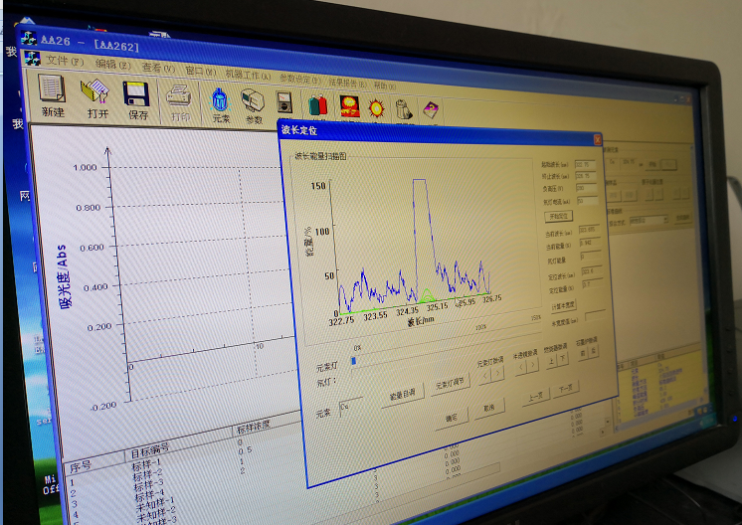Click the 终止波长(nm) input field

[x=586, y=176]
